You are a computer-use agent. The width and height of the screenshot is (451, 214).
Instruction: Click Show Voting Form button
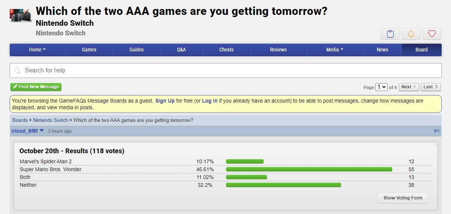(x=403, y=198)
